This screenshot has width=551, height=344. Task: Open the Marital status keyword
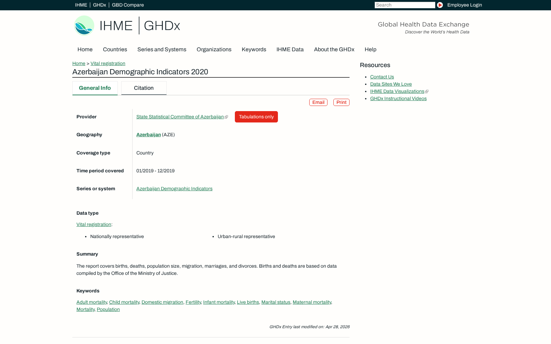[x=276, y=302]
